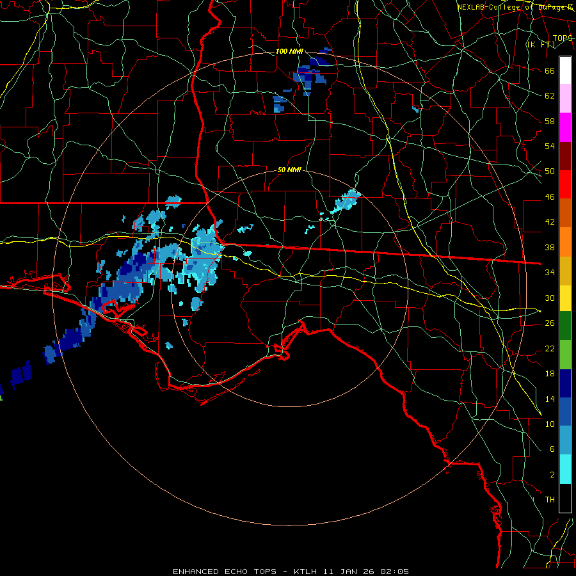This screenshot has width=576, height=576.
Task: Click the '42' legend value
Action: pyautogui.click(x=550, y=222)
